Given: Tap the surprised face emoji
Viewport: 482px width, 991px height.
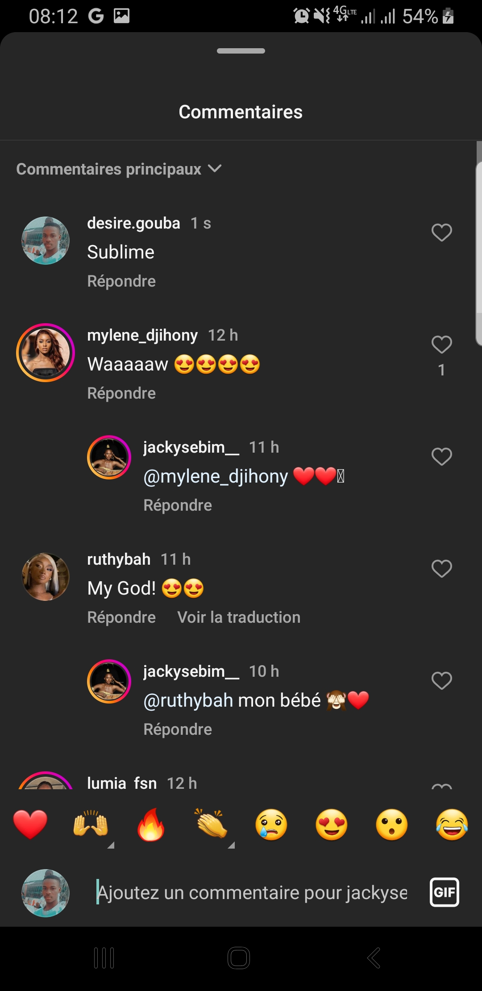Looking at the screenshot, I should [392, 824].
